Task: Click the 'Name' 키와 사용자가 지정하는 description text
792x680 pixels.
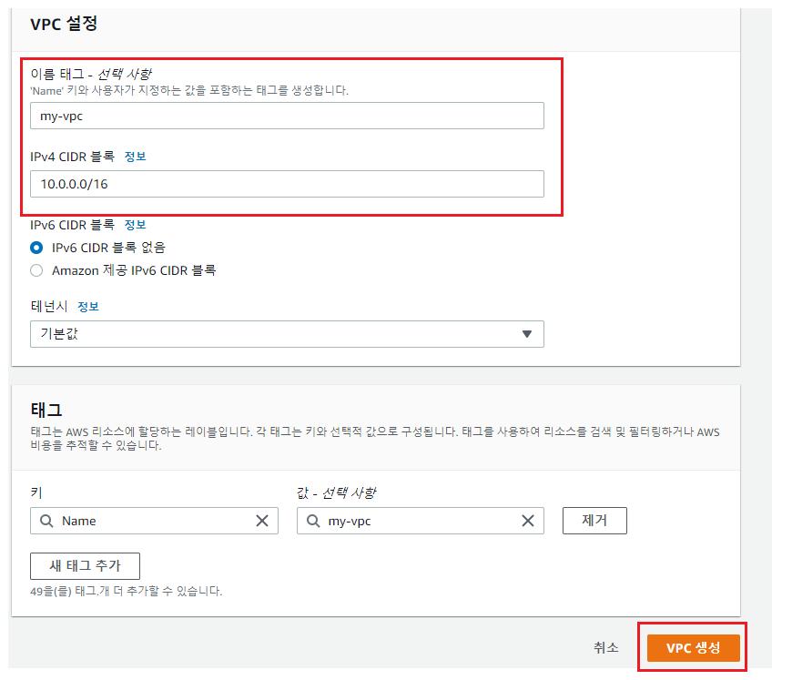Action: pos(189,90)
